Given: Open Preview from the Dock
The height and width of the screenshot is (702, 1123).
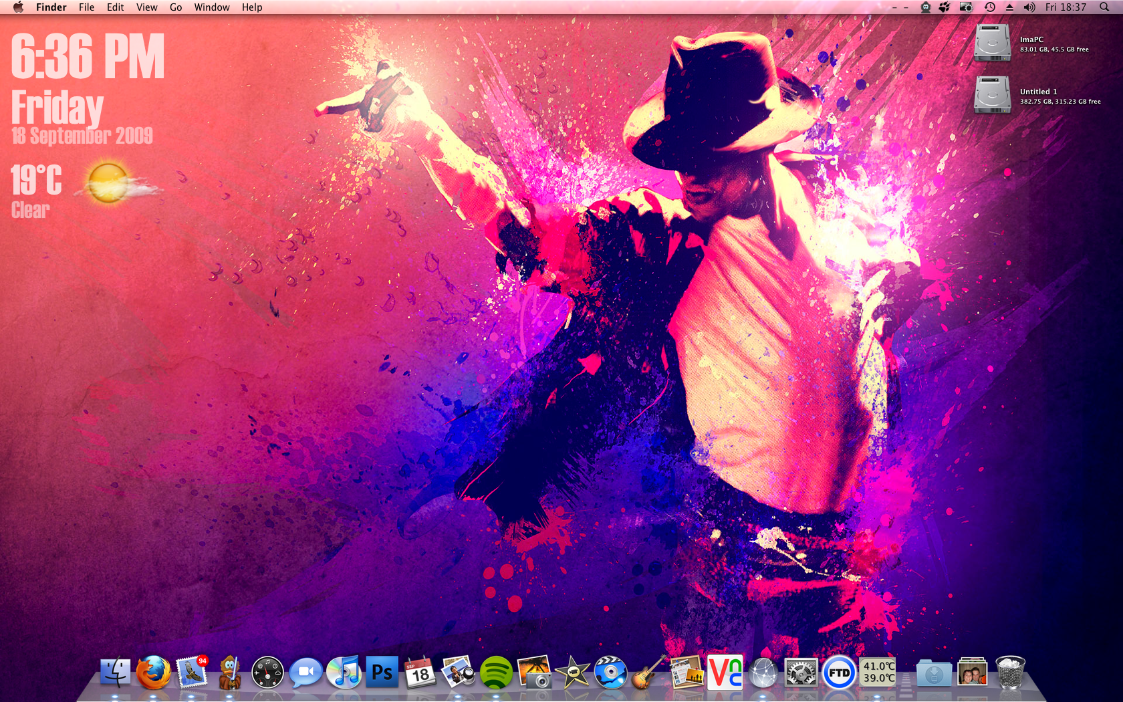Looking at the screenshot, I should point(458,673).
